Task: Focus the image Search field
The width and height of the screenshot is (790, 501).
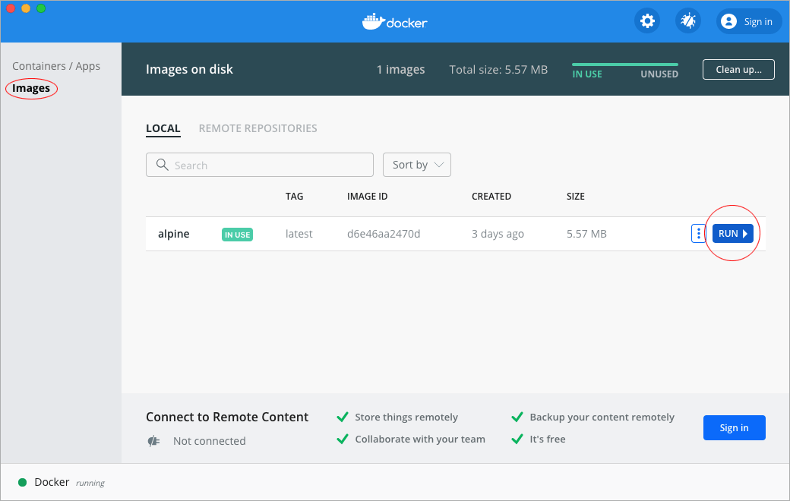Action: [x=260, y=165]
